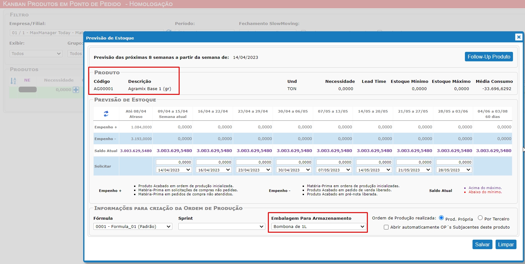Open the Fórmula dropdown
The image size is (525, 264).
click(133, 226)
